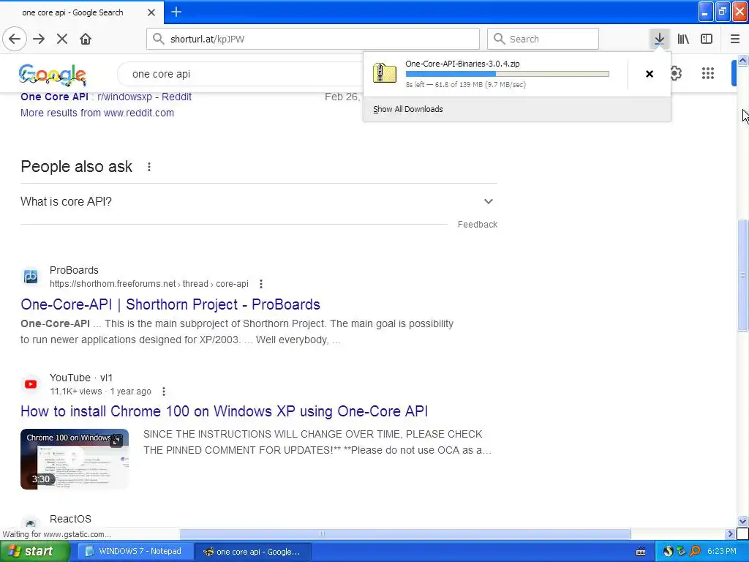Open the Firefox hamburger menu

coord(735,39)
